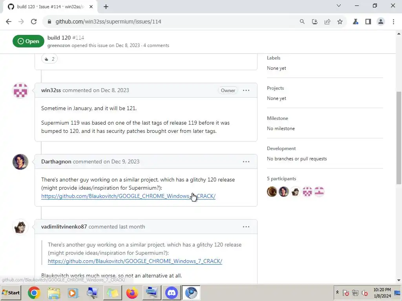Click the 'last month' comment timestamp
Image resolution: width=402 pixels, height=301 pixels.
pos(132,227)
